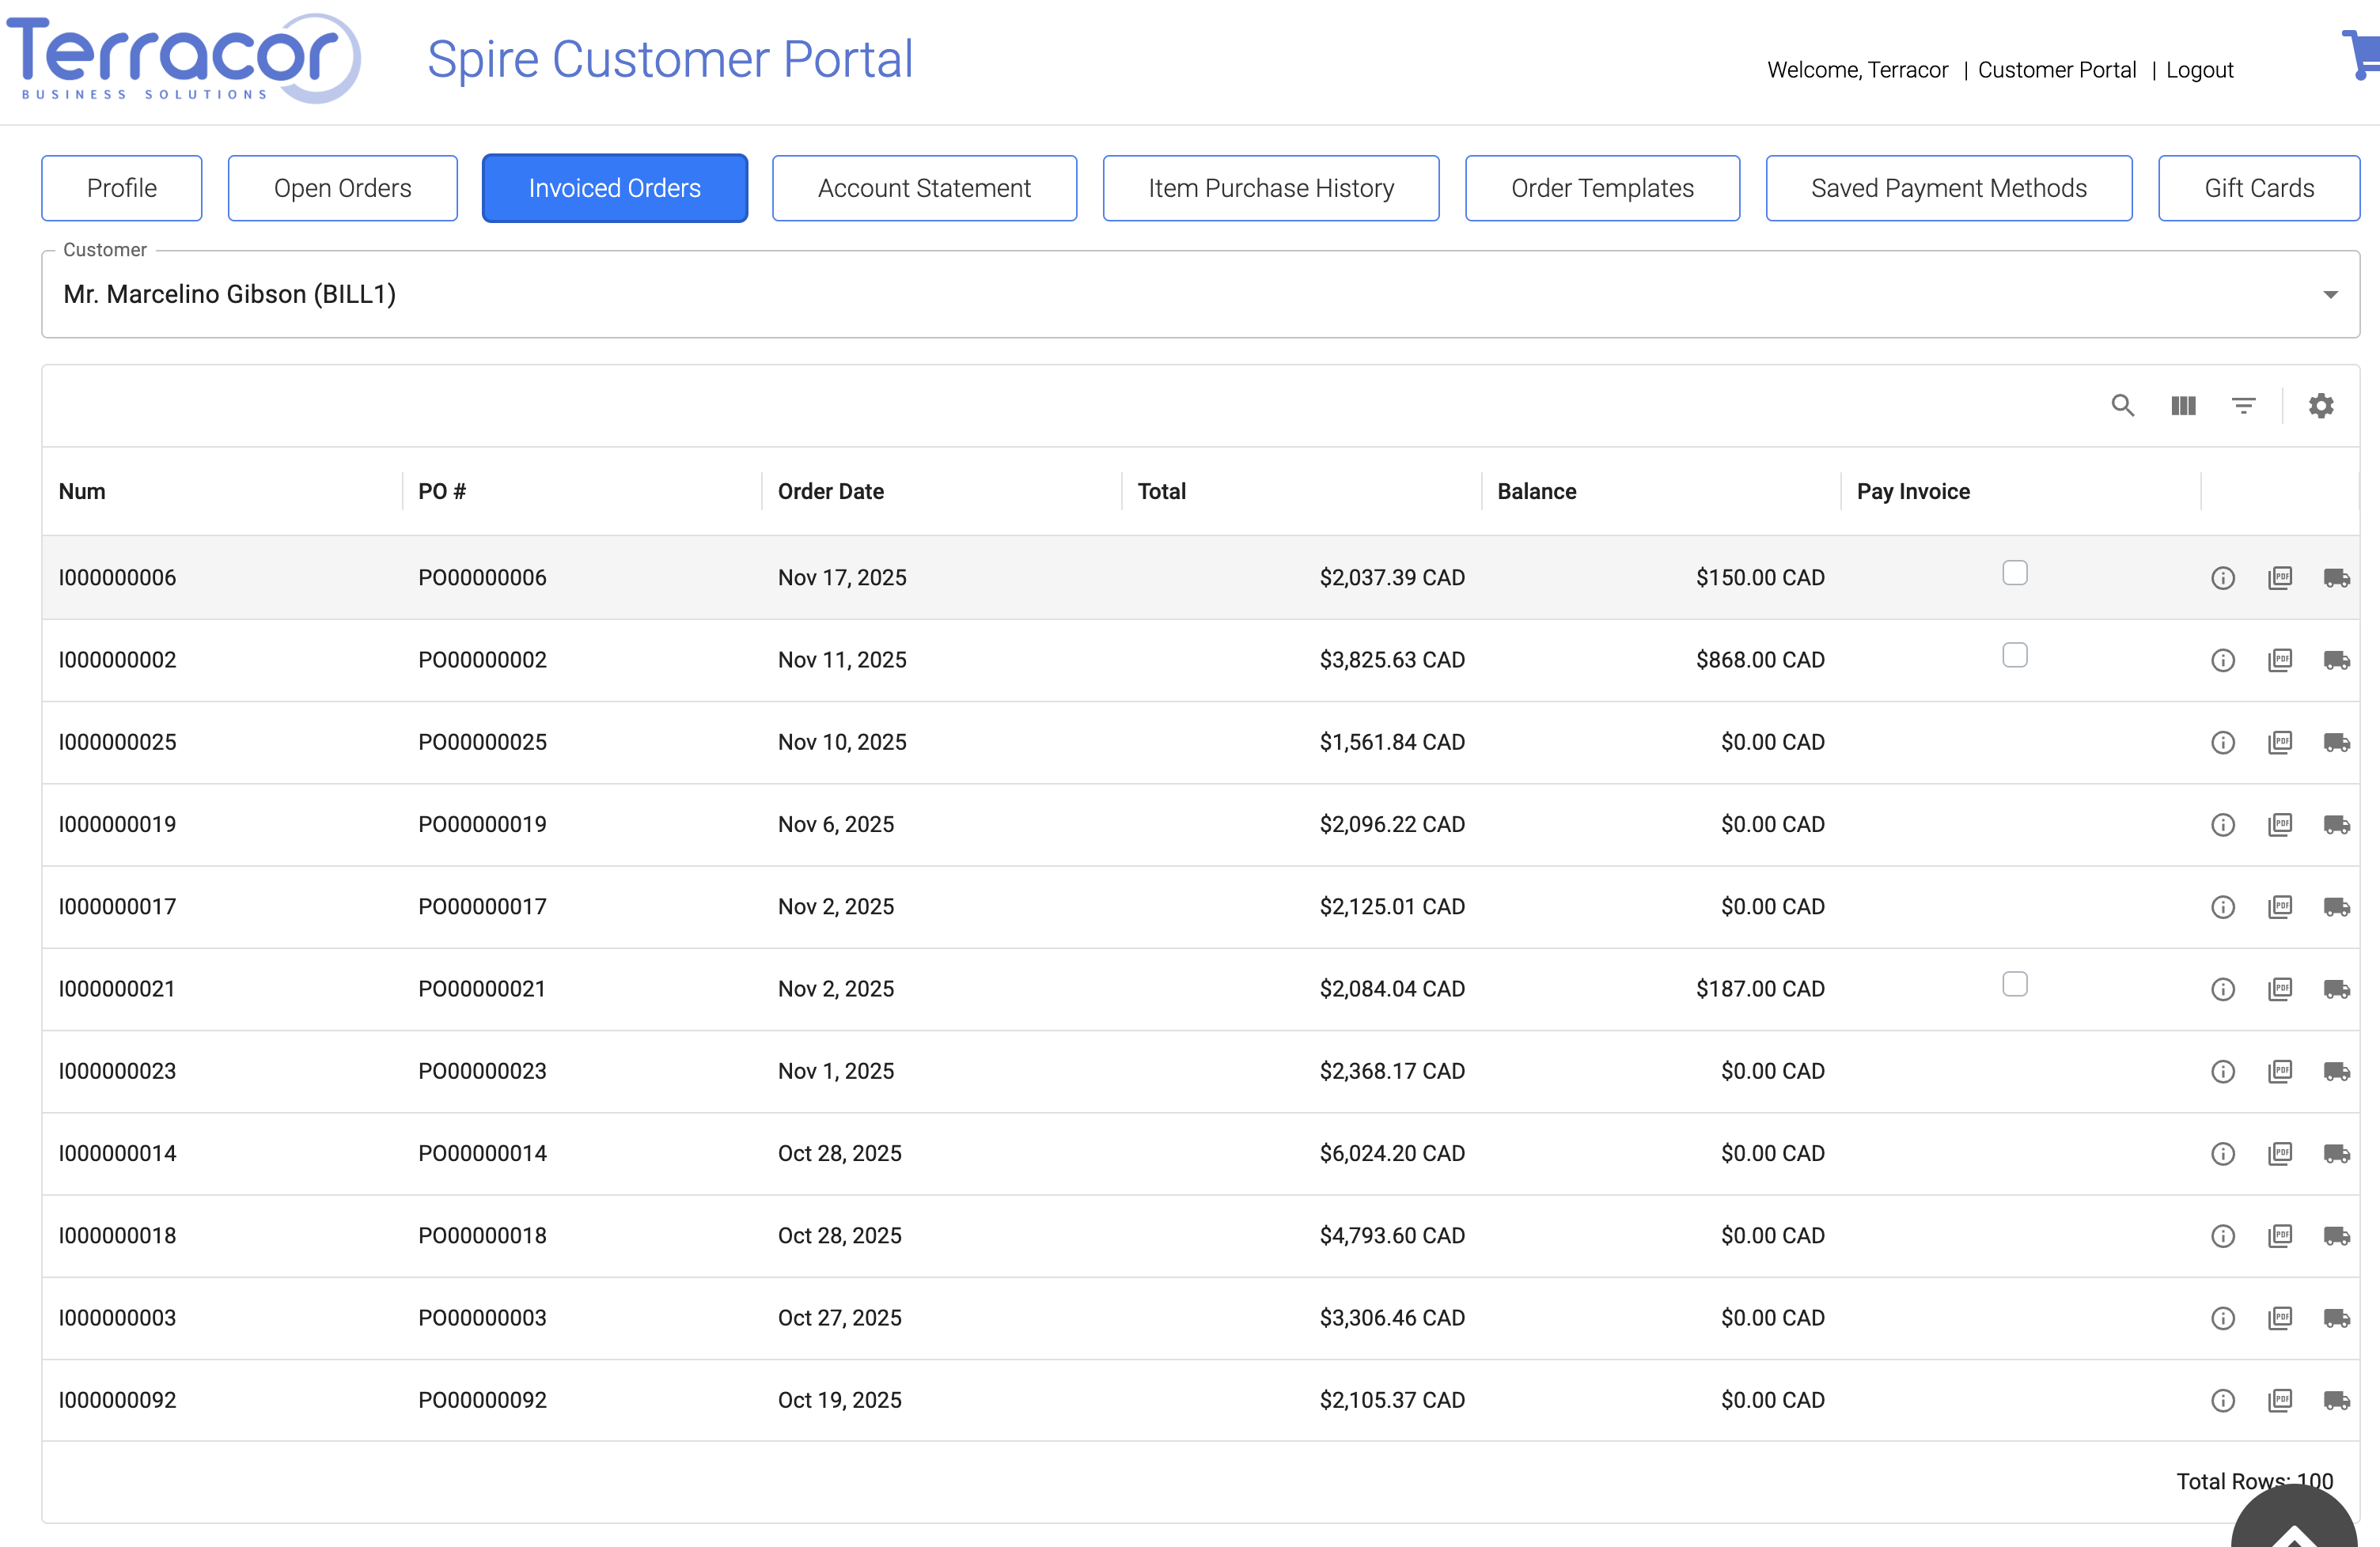Image resolution: width=2380 pixels, height=1547 pixels.
Task: Sort by the Order Date column header
Action: point(830,492)
